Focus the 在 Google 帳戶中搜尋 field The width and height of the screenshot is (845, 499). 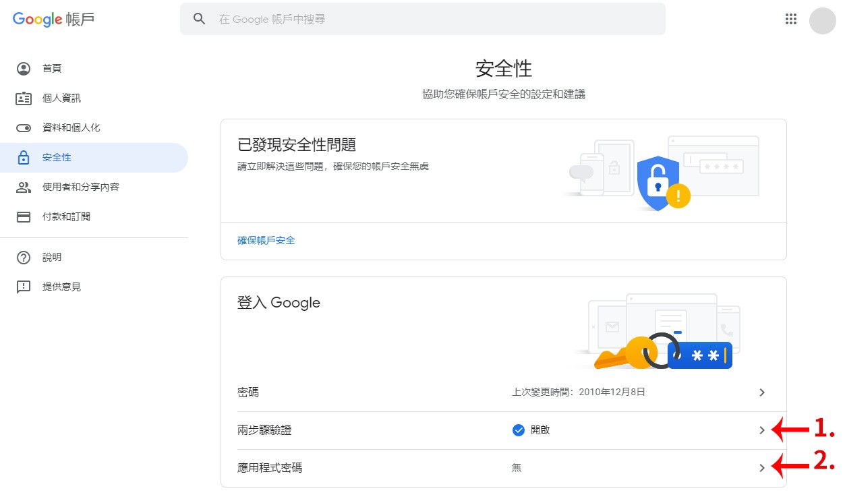tap(423, 19)
